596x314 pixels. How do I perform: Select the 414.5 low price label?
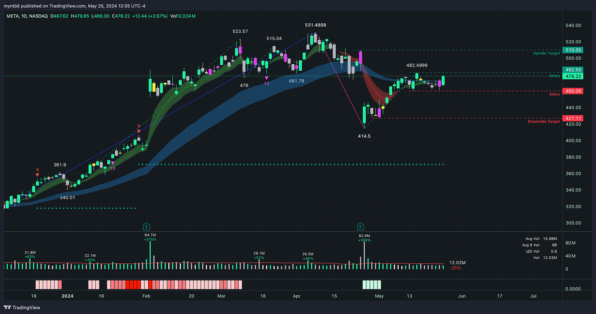(x=364, y=136)
